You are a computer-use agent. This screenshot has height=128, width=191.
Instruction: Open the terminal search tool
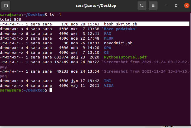142,6
